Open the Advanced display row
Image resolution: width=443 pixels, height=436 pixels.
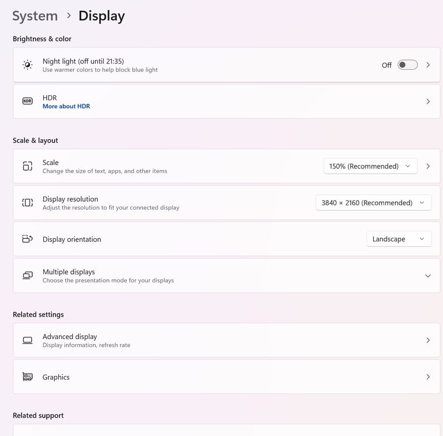click(x=226, y=340)
